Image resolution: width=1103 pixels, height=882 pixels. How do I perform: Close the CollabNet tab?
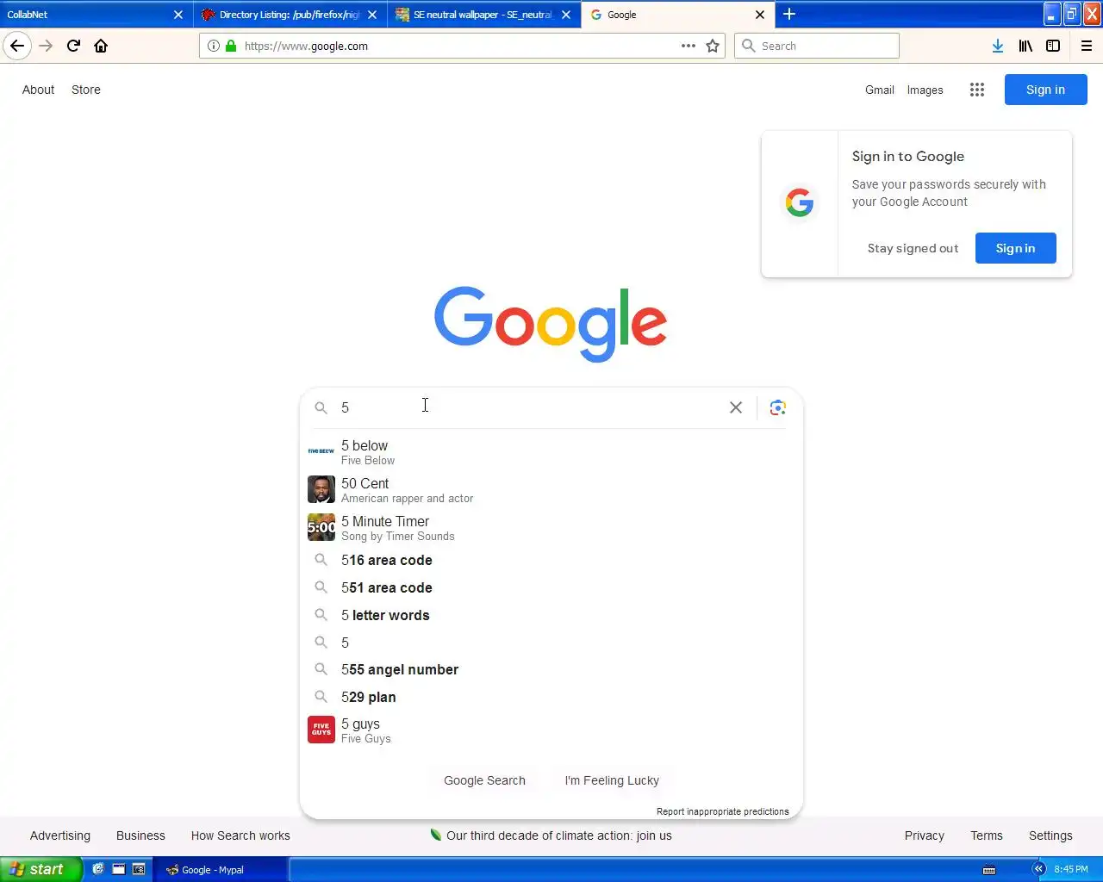(178, 15)
